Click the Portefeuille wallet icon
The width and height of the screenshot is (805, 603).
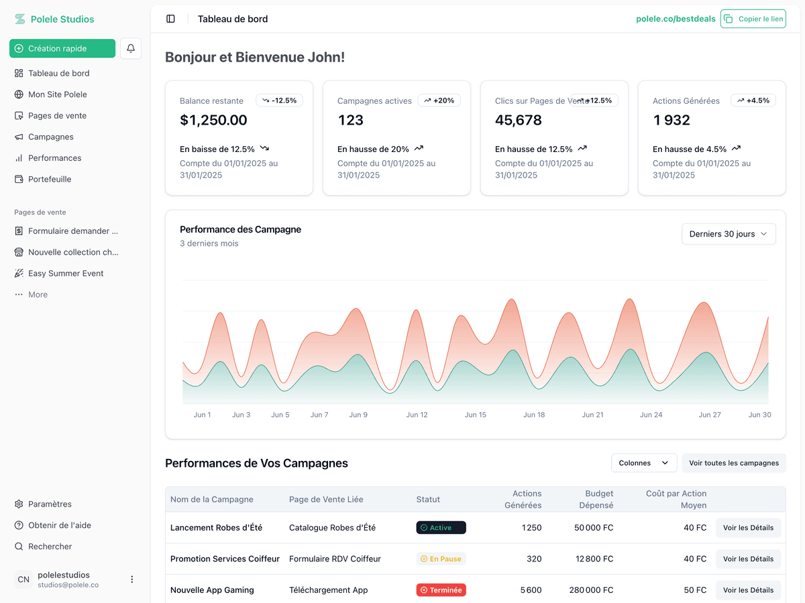point(19,180)
